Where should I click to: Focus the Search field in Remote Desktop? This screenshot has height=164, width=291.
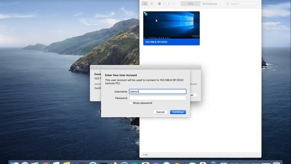[x=242, y=4]
